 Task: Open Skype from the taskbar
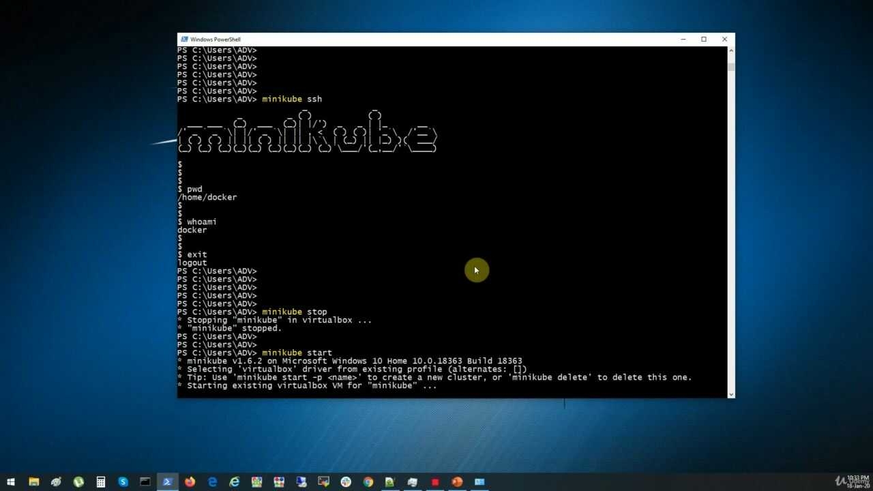point(123,481)
